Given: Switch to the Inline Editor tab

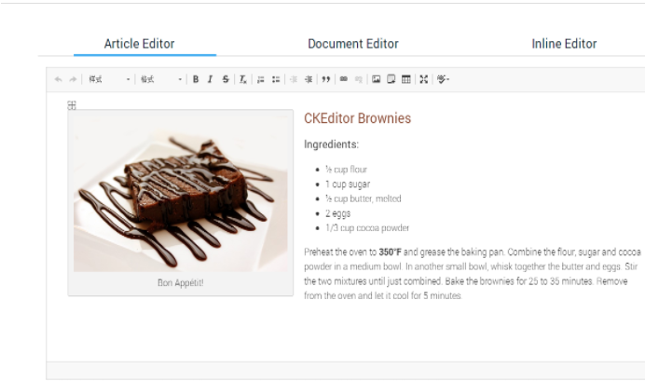Looking at the screenshot, I should 564,44.
